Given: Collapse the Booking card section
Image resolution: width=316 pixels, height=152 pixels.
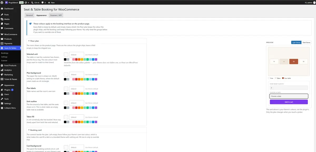Looking at the screenshot, I should (86, 130).
